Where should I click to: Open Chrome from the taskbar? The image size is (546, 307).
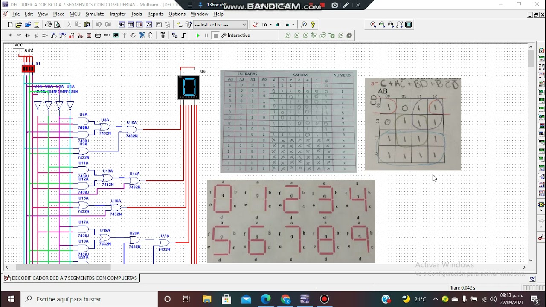click(285, 299)
